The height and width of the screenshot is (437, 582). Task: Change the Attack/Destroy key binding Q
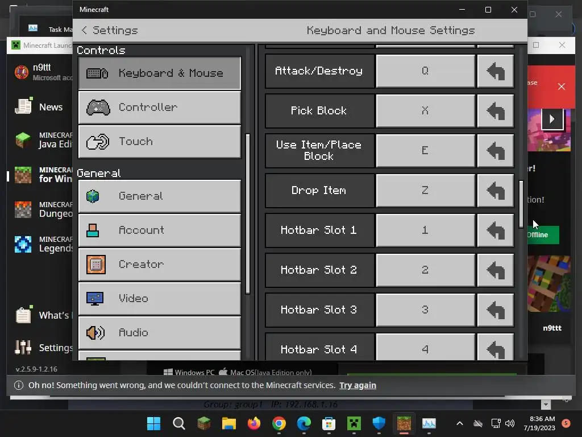[425, 71]
